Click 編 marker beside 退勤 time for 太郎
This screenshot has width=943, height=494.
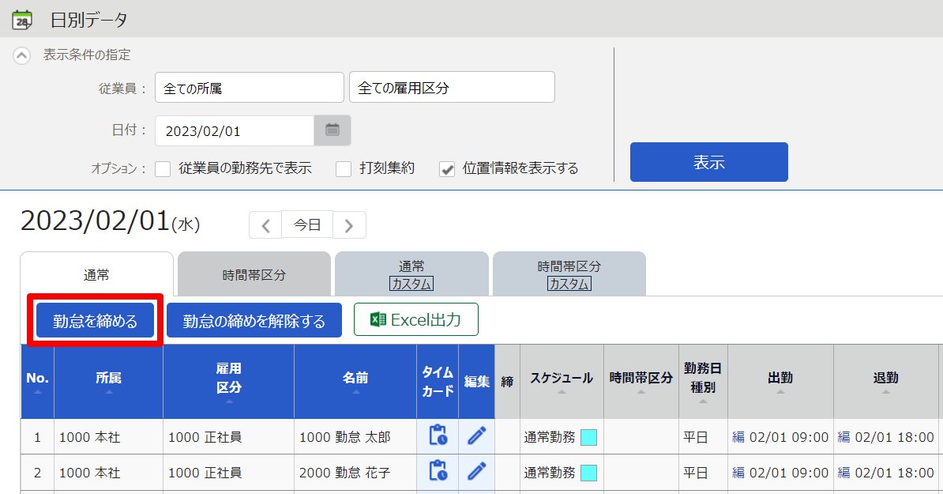(x=843, y=437)
